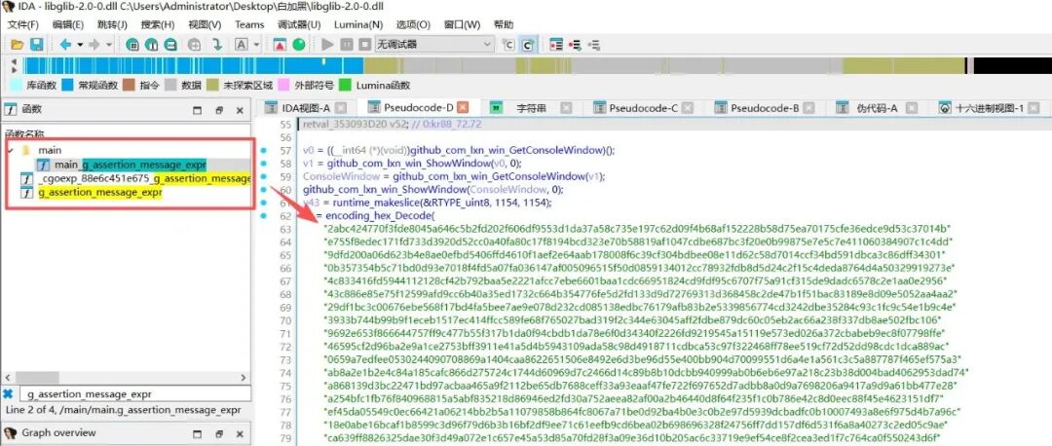The width and height of the screenshot is (1052, 446).
Task: Open the 窗口(W) menu
Action: tap(463, 24)
